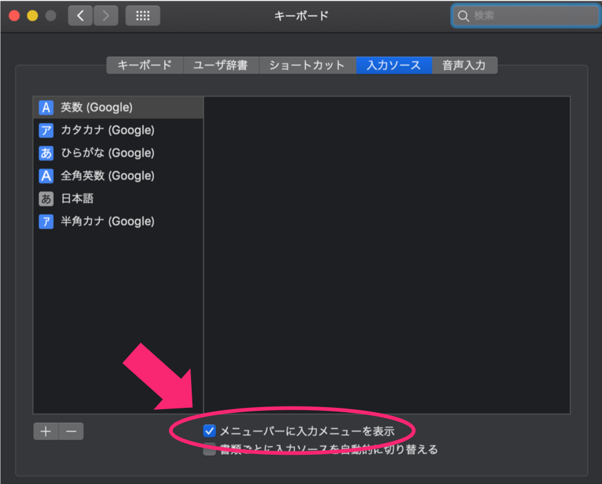This screenshot has width=602, height=484.
Task: Switch to the キーボード tab
Action: (x=144, y=65)
